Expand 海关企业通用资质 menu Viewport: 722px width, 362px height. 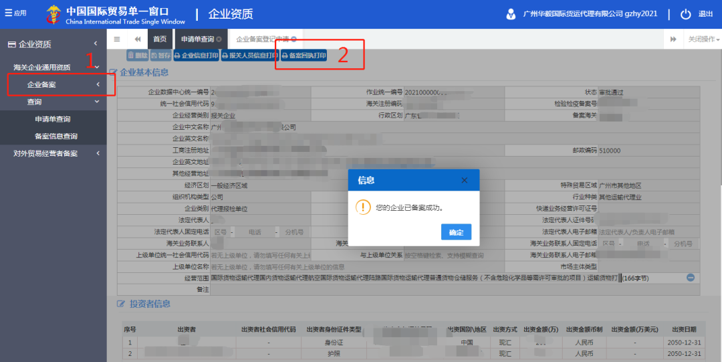coord(53,68)
